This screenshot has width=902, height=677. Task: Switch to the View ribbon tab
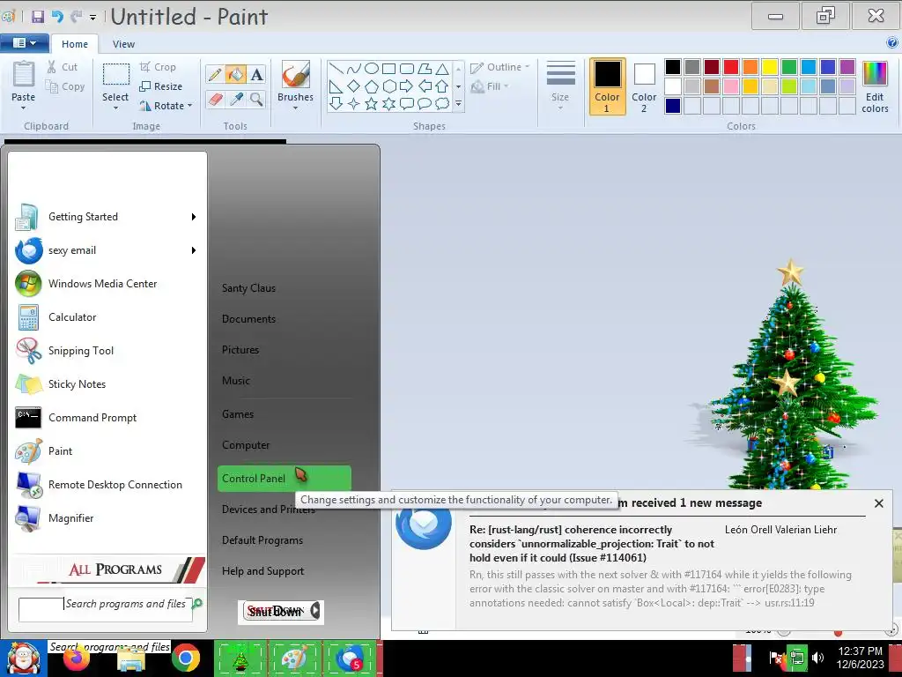[x=123, y=44]
